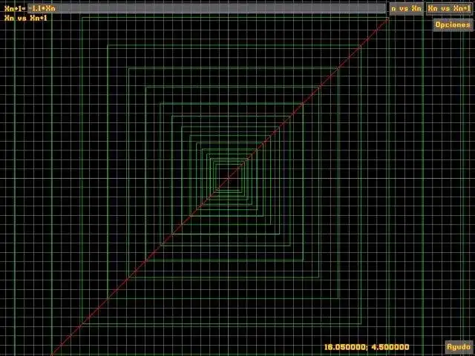
Task: Open the Ayuda help button
Action: [x=459, y=346]
